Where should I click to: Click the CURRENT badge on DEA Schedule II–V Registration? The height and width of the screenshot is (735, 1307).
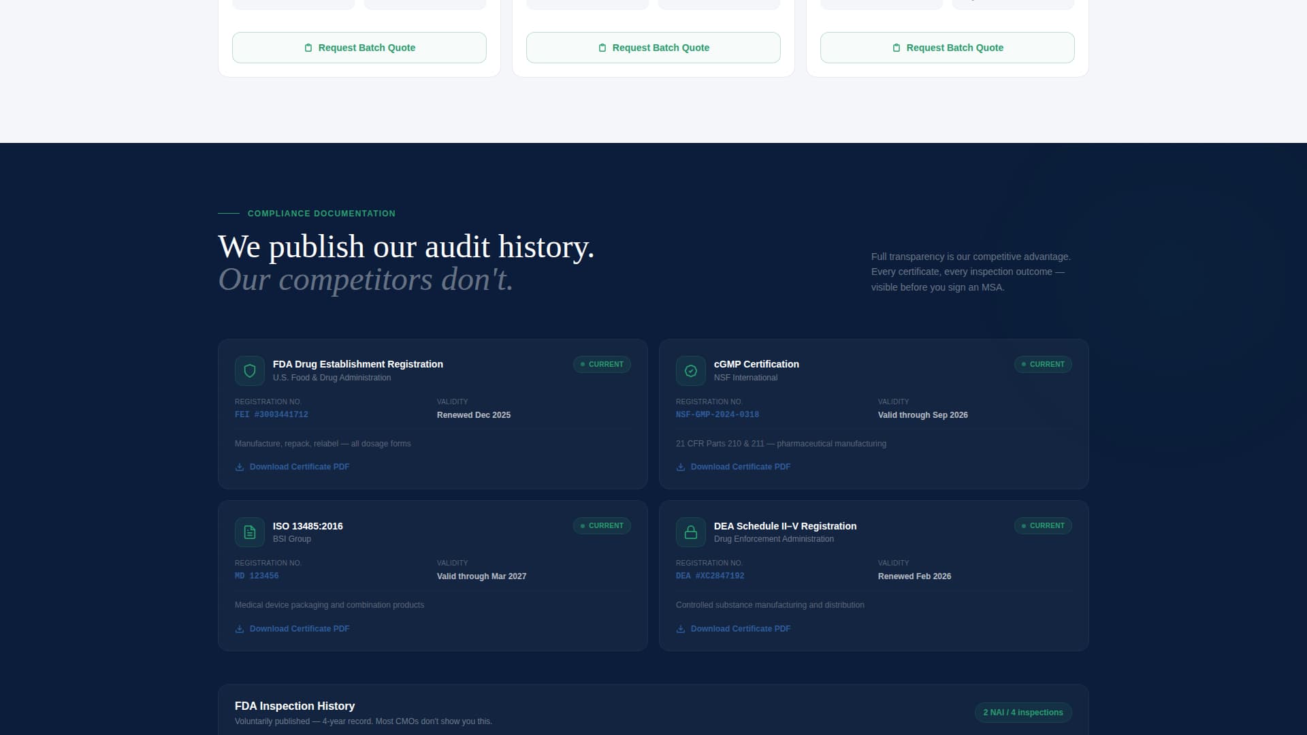pyautogui.click(x=1042, y=525)
